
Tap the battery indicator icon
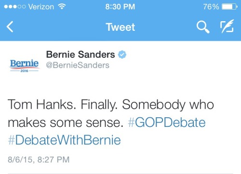229,7
